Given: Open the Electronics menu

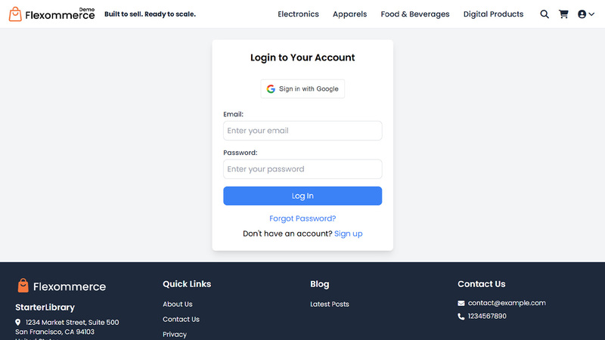Looking at the screenshot, I should click(x=298, y=14).
